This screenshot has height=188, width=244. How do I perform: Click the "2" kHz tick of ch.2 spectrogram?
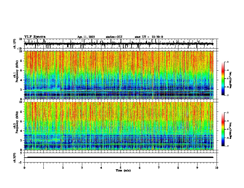pos(21,140)
